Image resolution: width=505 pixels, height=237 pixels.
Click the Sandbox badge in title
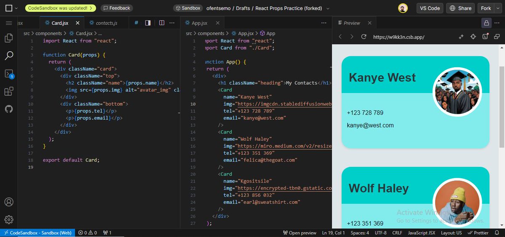click(188, 8)
